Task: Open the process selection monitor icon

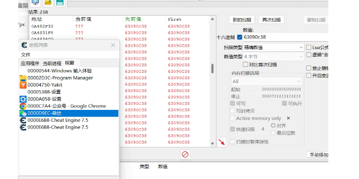Action: coord(36,3)
